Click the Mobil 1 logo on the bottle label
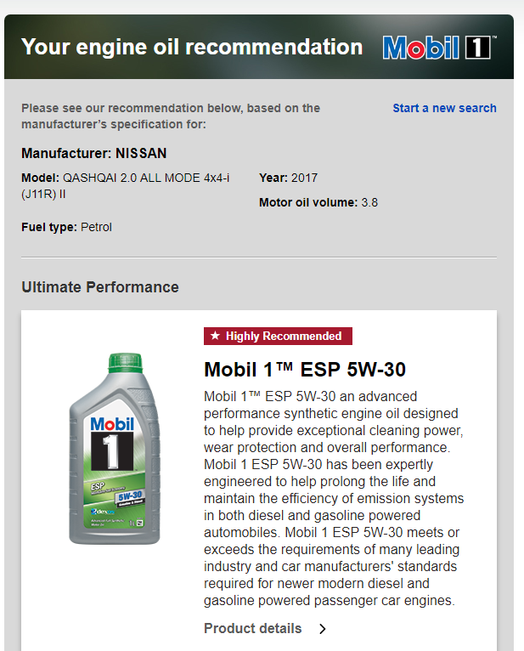Screen dimensions: 524x651 point(112,443)
